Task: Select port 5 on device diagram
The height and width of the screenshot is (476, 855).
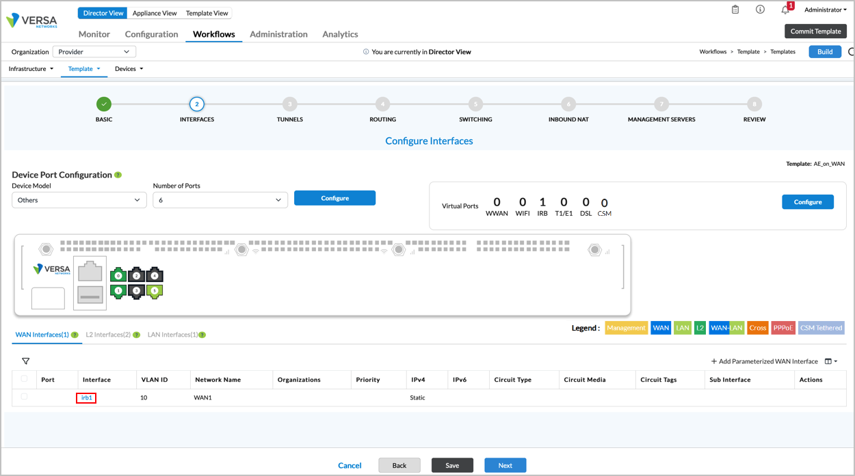Action: [155, 292]
